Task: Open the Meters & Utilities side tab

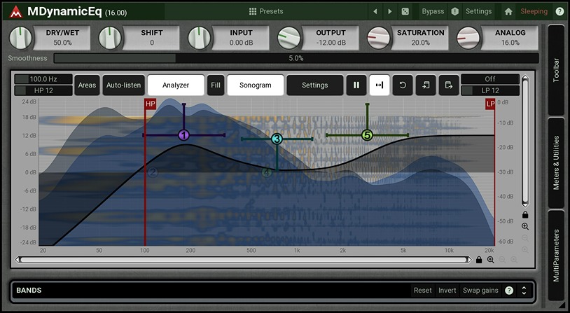Action: [557, 162]
